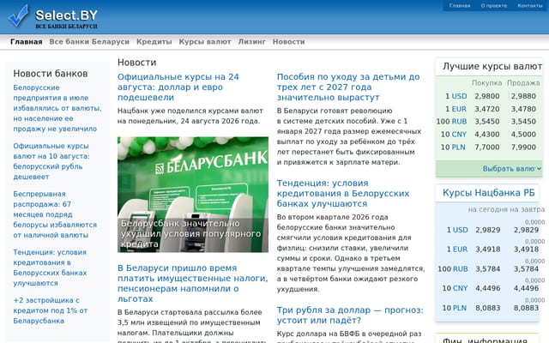Open the Новости menu item

[288, 42]
